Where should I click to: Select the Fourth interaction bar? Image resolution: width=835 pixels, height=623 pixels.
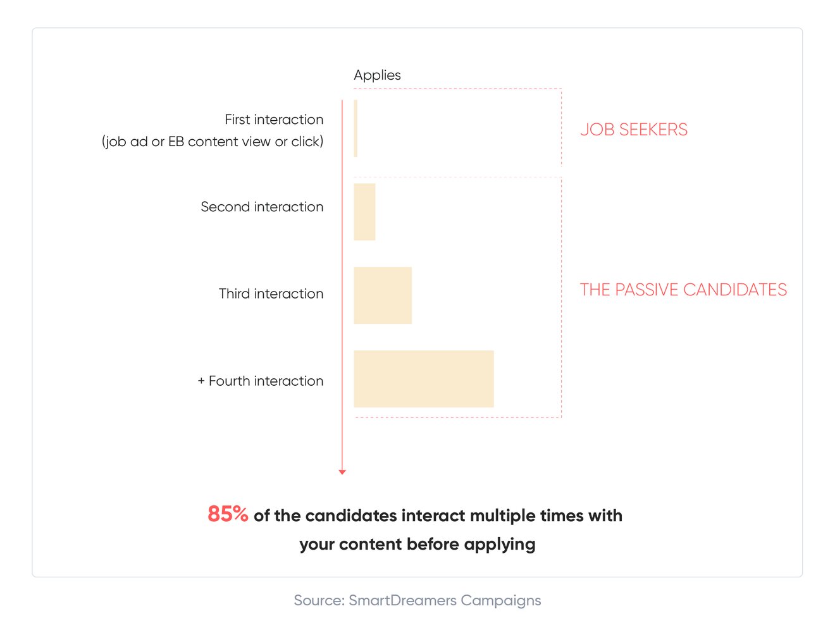(x=424, y=379)
